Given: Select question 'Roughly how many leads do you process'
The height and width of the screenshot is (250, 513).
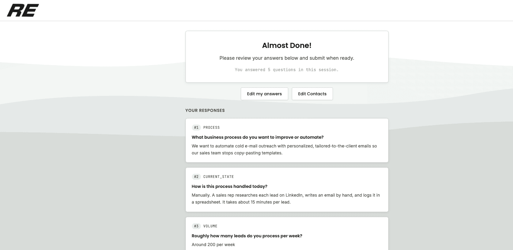Looking at the screenshot, I should 247,236.
